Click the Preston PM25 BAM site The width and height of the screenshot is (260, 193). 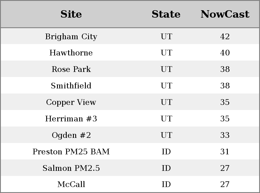click(71, 152)
